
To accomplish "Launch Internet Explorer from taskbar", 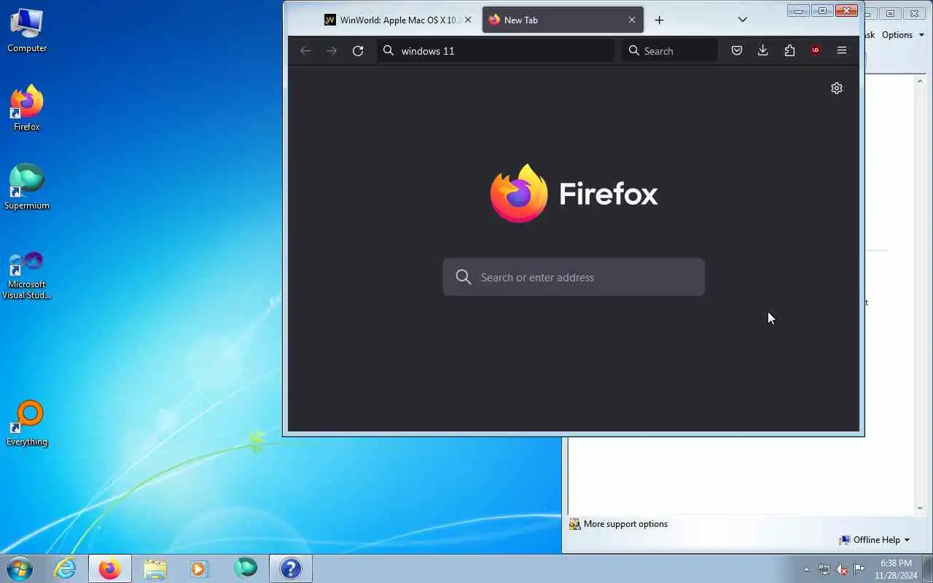I will click(x=66, y=568).
